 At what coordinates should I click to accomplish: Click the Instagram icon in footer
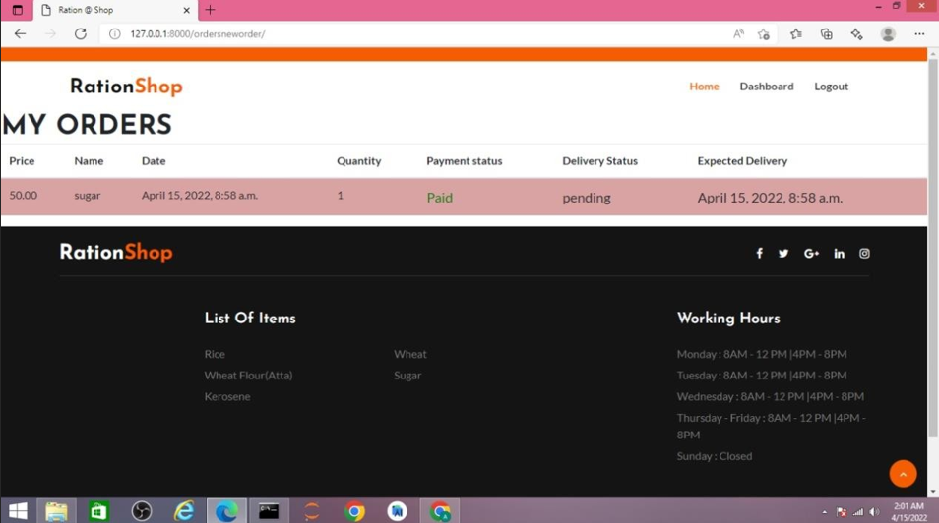coord(864,254)
